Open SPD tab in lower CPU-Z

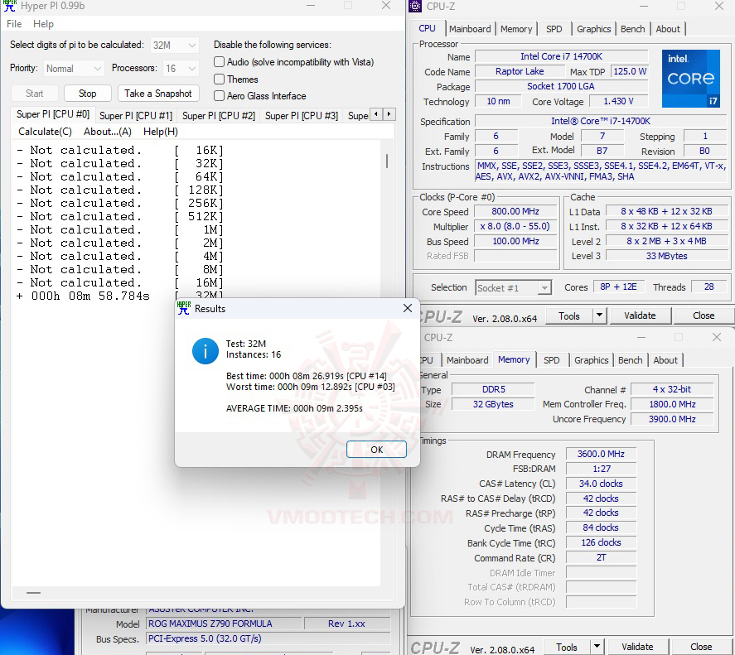(x=551, y=360)
